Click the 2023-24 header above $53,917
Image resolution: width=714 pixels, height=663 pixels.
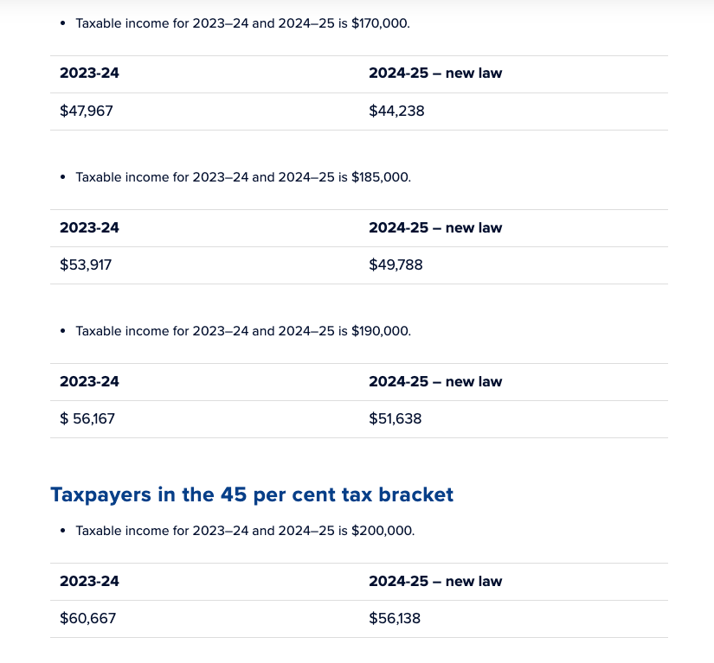(x=89, y=228)
